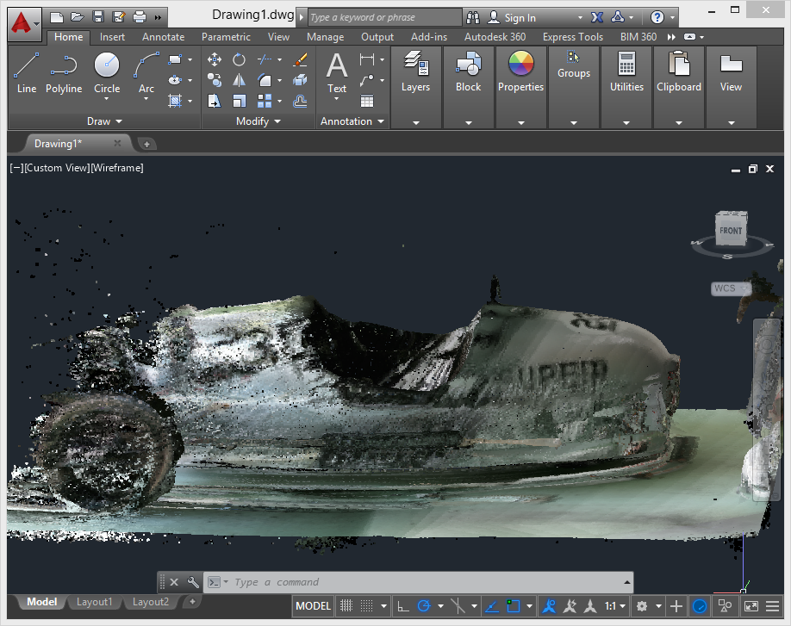Switch to the Annotate ribbon tab
This screenshot has width=791, height=626.
(163, 37)
